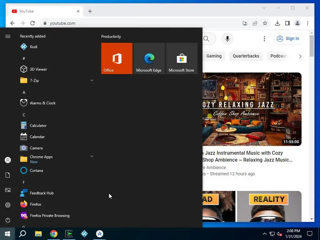The height and width of the screenshot is (240, 320).
Task: Click the F letter group header
Action: [x=24, y=182]
